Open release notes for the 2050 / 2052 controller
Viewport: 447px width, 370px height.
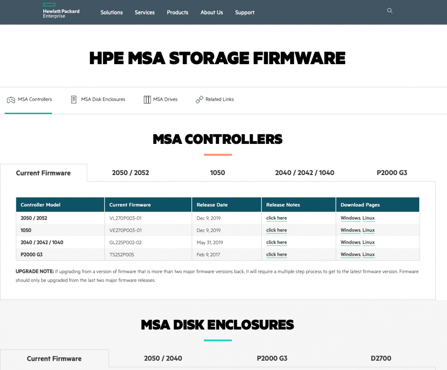276,218
